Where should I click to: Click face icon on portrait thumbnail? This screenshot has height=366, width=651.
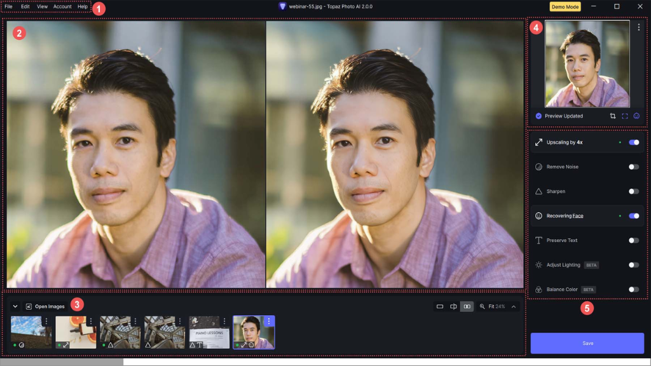tap(251, 345)
